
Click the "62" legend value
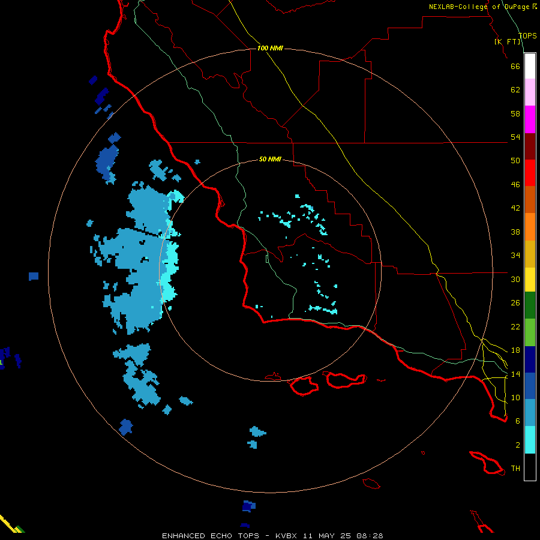[x=515, y=89]
